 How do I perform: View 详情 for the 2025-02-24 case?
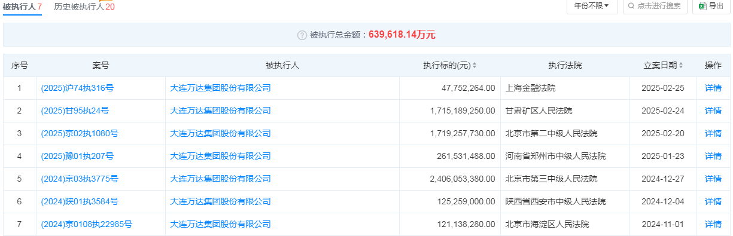[713, 111]
